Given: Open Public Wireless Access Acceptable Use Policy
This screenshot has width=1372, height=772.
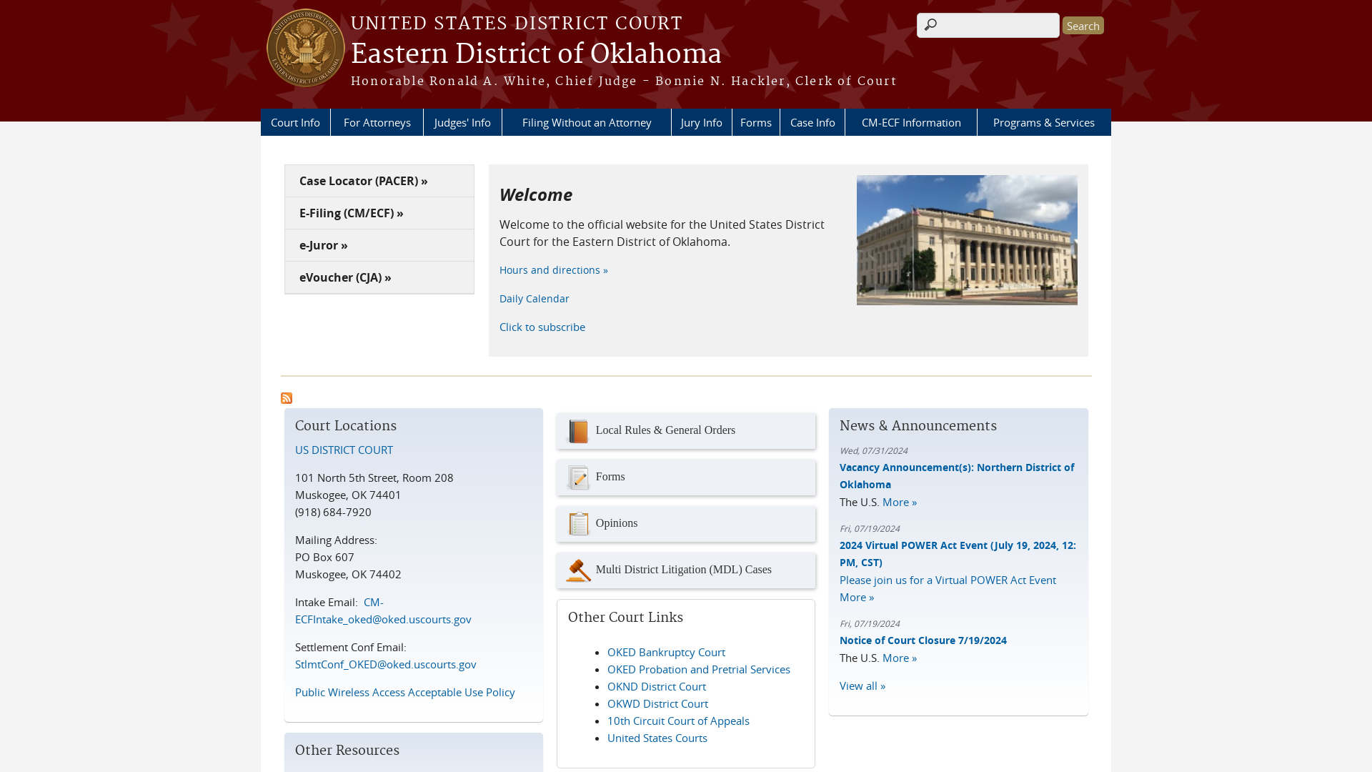Looking at the screenshot, I should [x=405, y=692].
